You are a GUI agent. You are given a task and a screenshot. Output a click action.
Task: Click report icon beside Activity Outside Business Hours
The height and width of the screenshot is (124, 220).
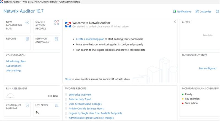[66, 109]
